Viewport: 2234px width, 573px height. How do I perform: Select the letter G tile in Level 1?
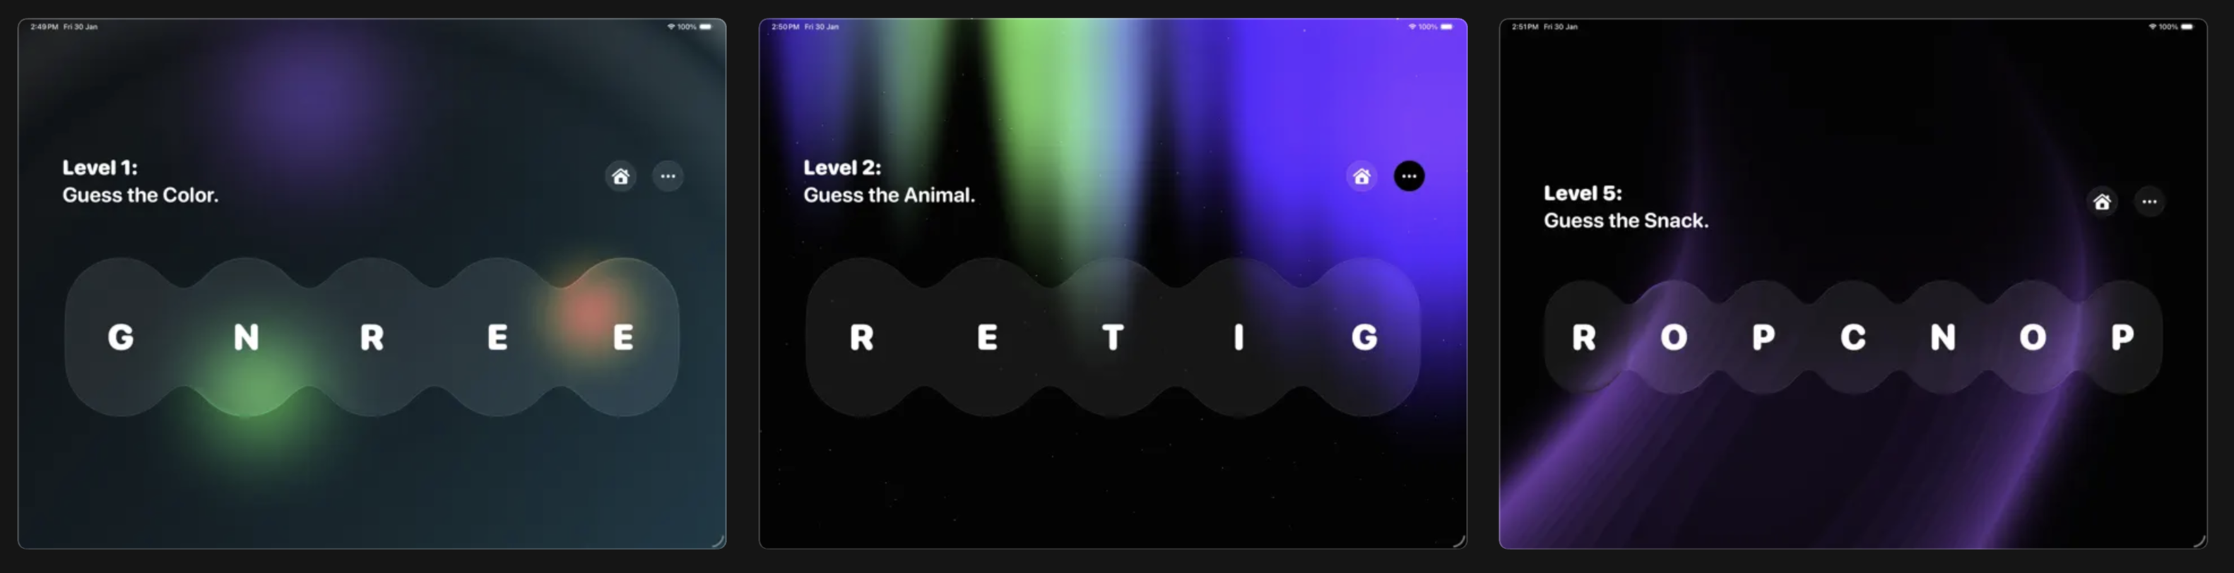pyautogui.click(x=121, y=337)
